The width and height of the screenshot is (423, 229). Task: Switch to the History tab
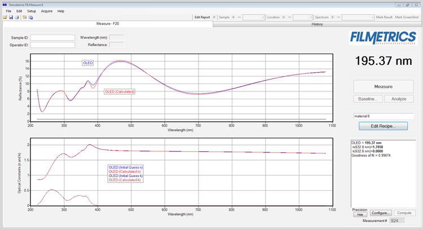pos(317,24)
